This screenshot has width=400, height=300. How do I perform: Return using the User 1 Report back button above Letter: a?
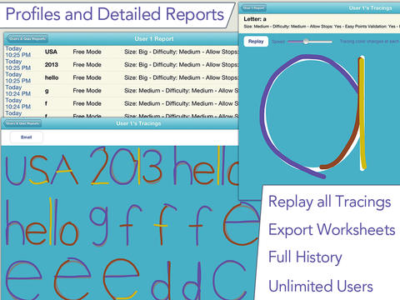click(253, 8)
